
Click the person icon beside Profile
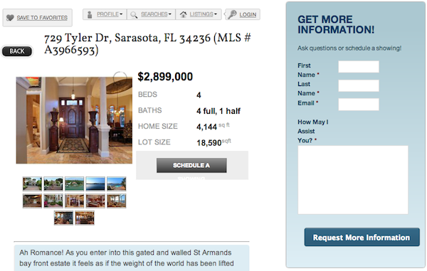(90, 14)
